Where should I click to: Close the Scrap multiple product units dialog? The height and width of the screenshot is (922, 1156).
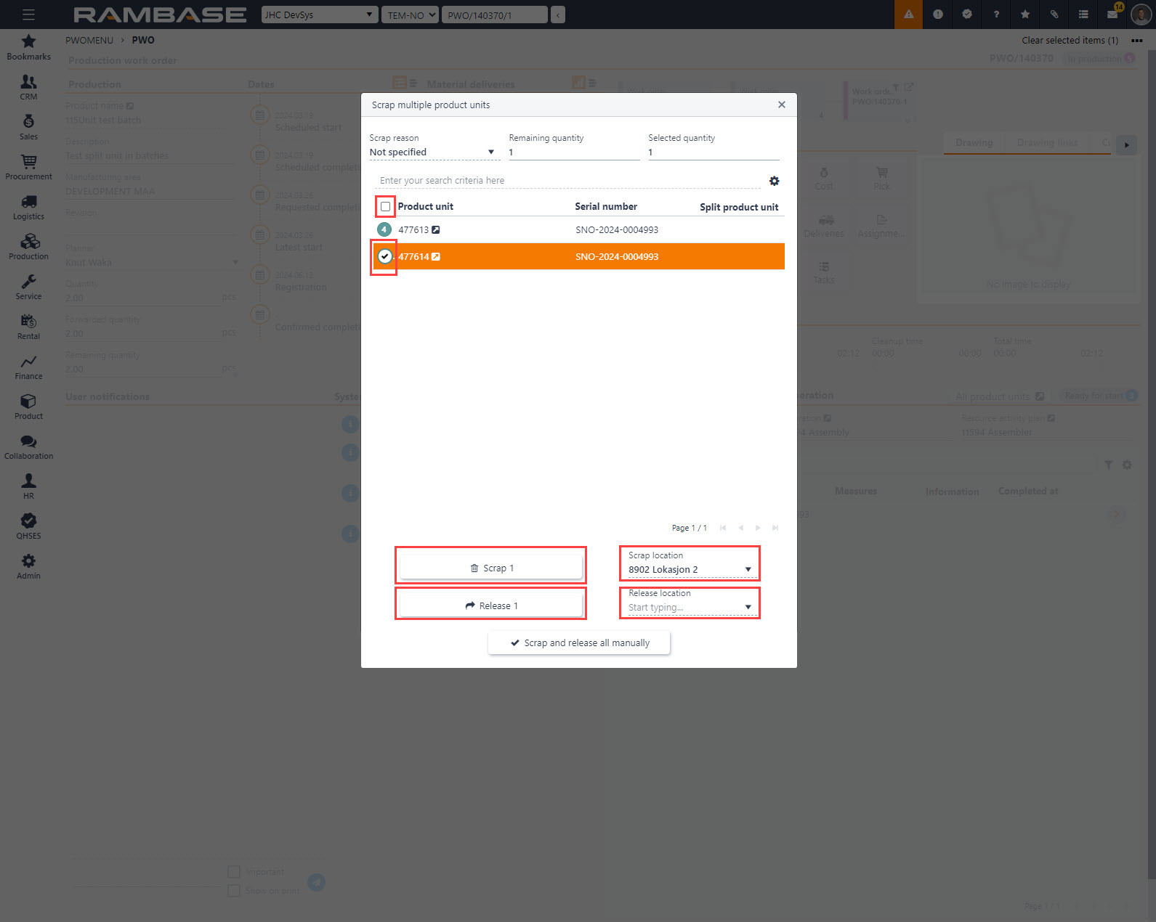coord(781,105)
